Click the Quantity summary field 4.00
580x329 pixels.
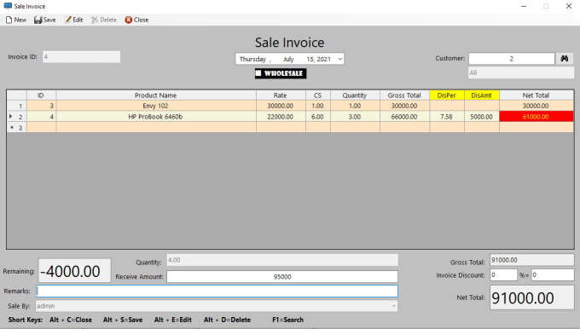click(282, 260)
